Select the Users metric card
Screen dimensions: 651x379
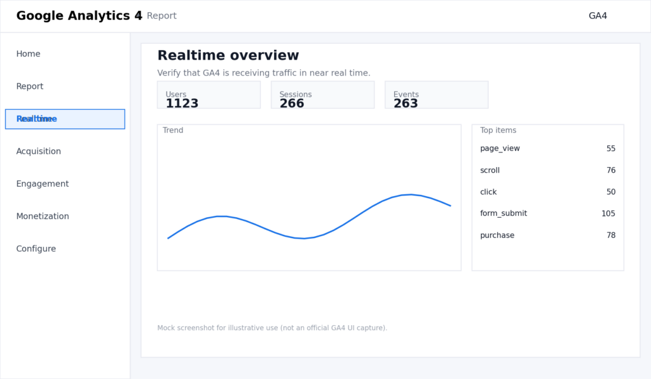[x=209, y=95]
